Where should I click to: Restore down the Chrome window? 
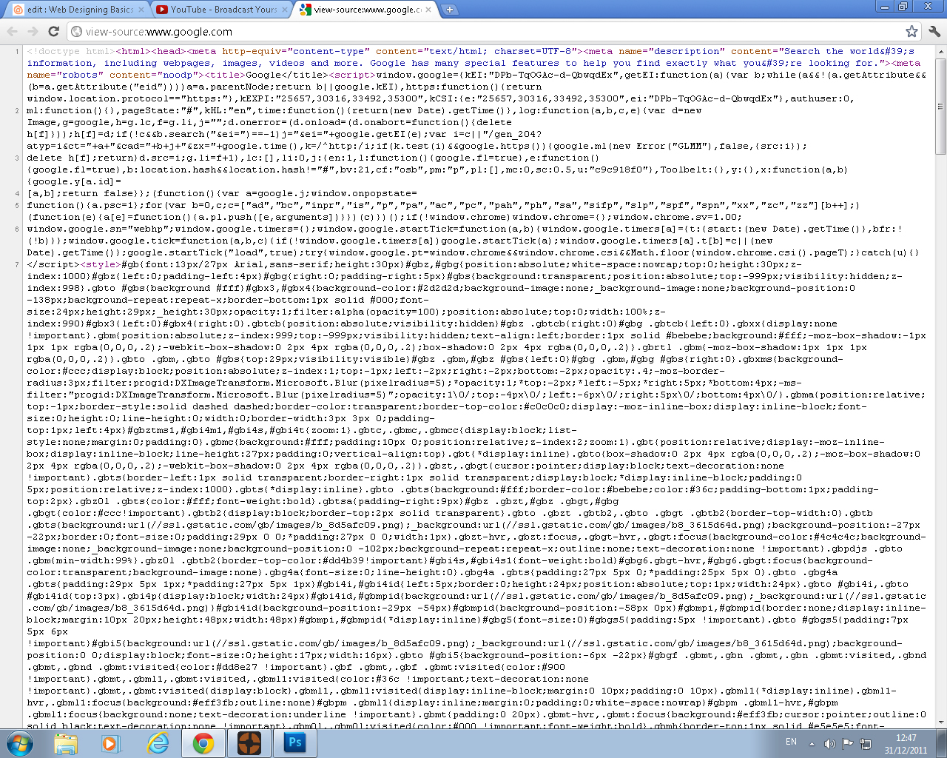coord(903,7)
